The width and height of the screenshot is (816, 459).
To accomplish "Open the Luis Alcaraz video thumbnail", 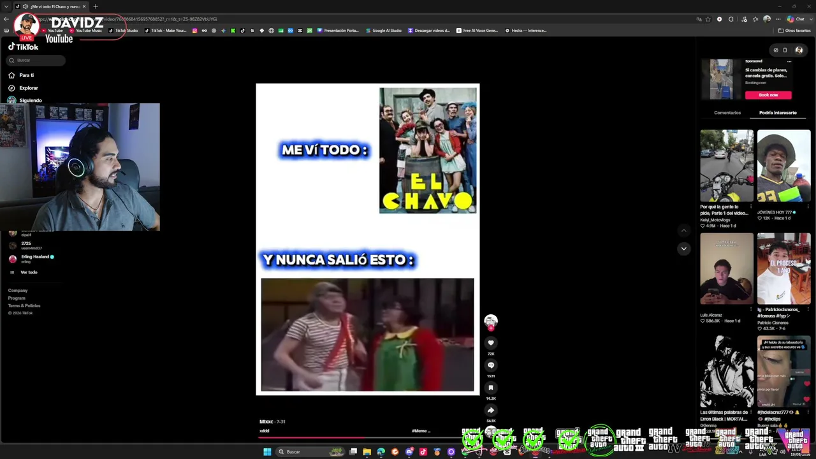I will 727,269.
